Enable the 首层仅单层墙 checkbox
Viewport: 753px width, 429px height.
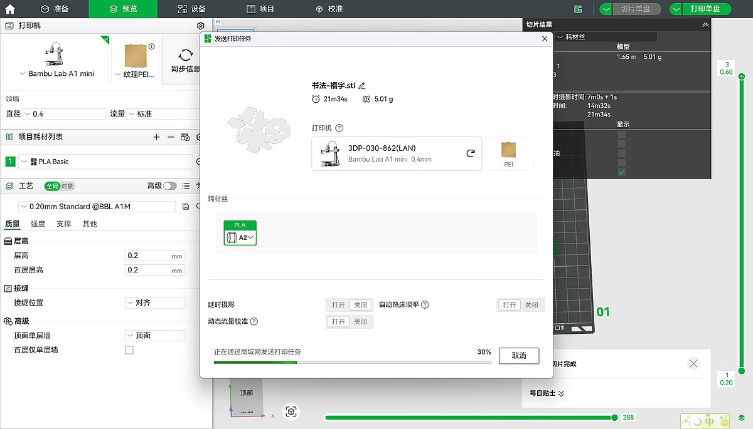[x=129, y=350]
